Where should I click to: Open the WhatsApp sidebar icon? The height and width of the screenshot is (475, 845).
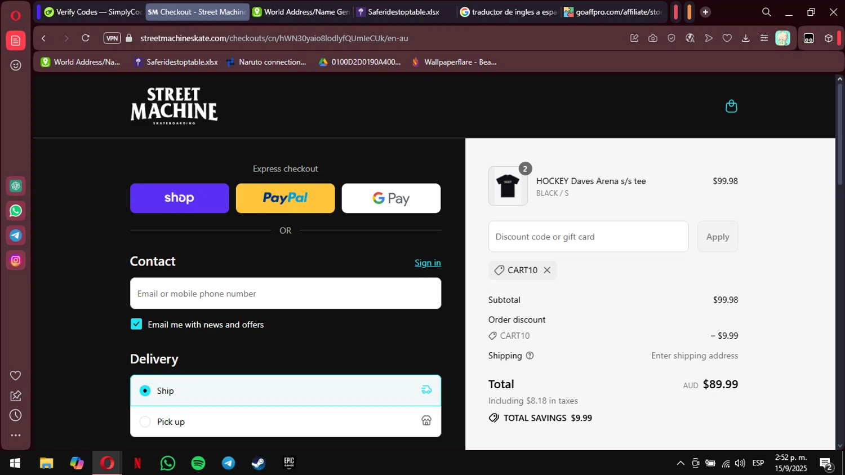pos(16,211)
